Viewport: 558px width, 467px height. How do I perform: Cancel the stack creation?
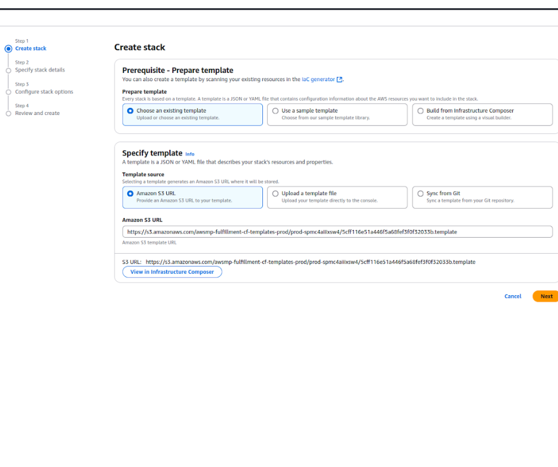pyautogui.click(x=512, y=296)
